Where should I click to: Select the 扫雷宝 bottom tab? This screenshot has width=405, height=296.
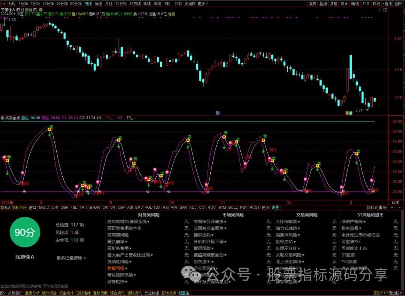184,293
